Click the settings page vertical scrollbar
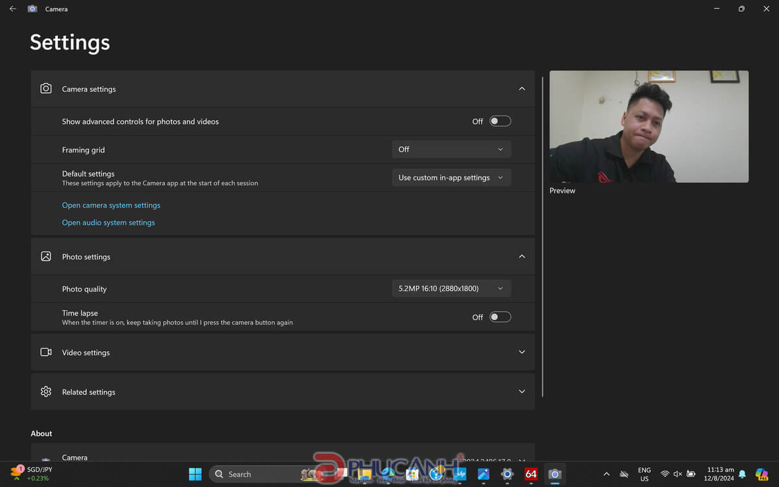 point(543,237)
